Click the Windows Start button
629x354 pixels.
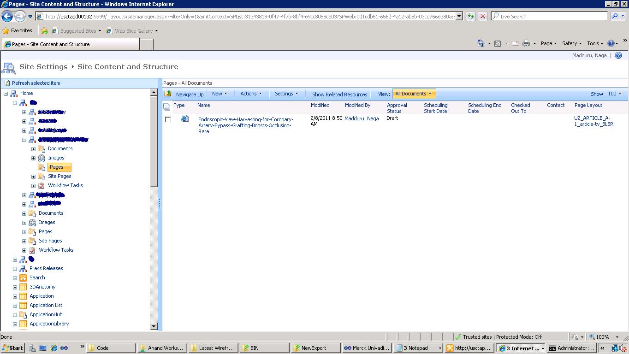(x=12, y=348)
